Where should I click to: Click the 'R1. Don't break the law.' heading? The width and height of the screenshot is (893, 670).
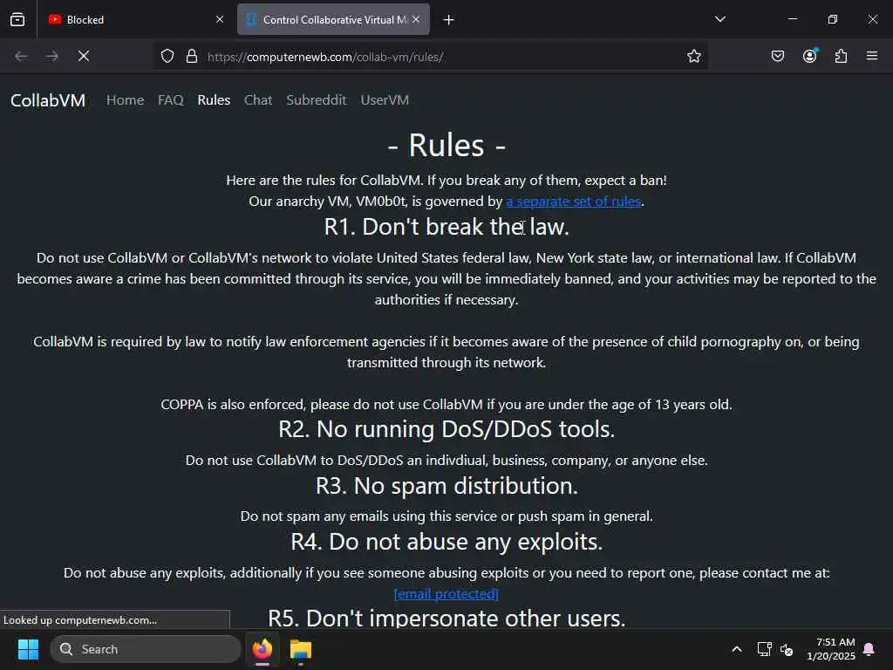[446, 227]
